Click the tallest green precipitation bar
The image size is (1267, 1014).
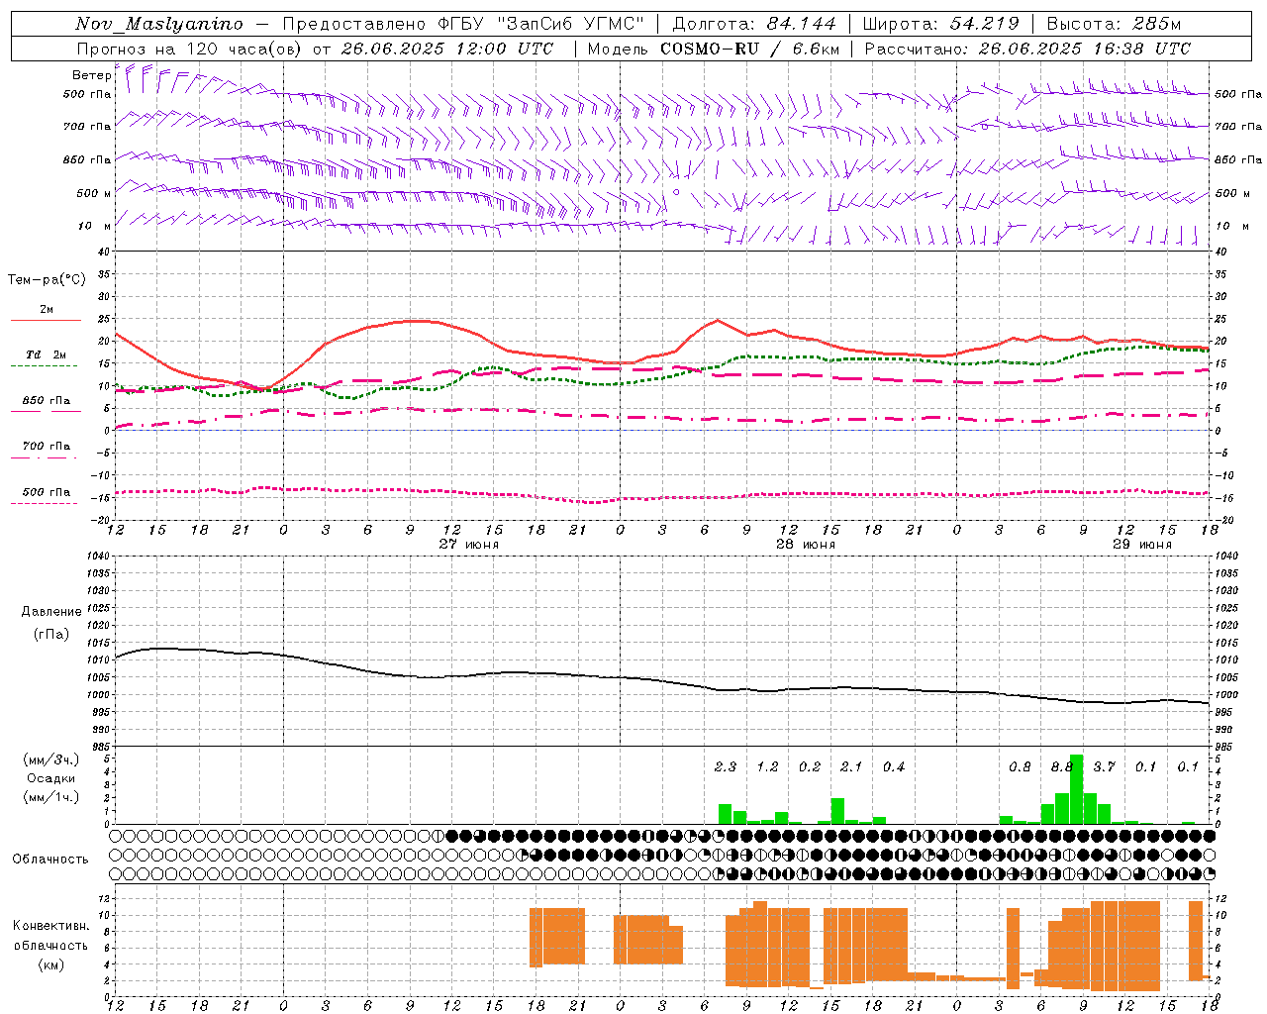pyautogui.click(x=1076, y=789)
